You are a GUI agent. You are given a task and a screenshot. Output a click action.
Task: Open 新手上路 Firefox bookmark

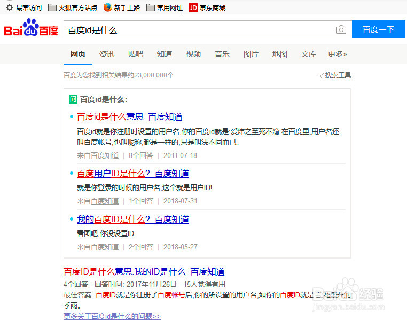click(122, 8)
